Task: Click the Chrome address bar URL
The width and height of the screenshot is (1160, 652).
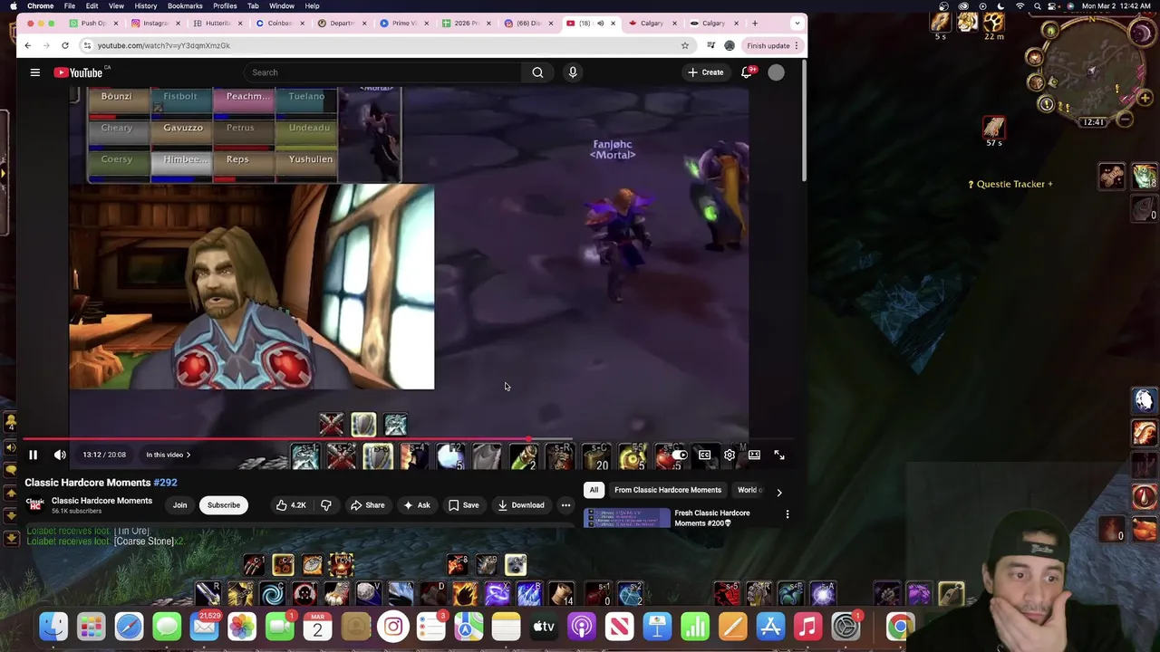Action: point(164,45)
